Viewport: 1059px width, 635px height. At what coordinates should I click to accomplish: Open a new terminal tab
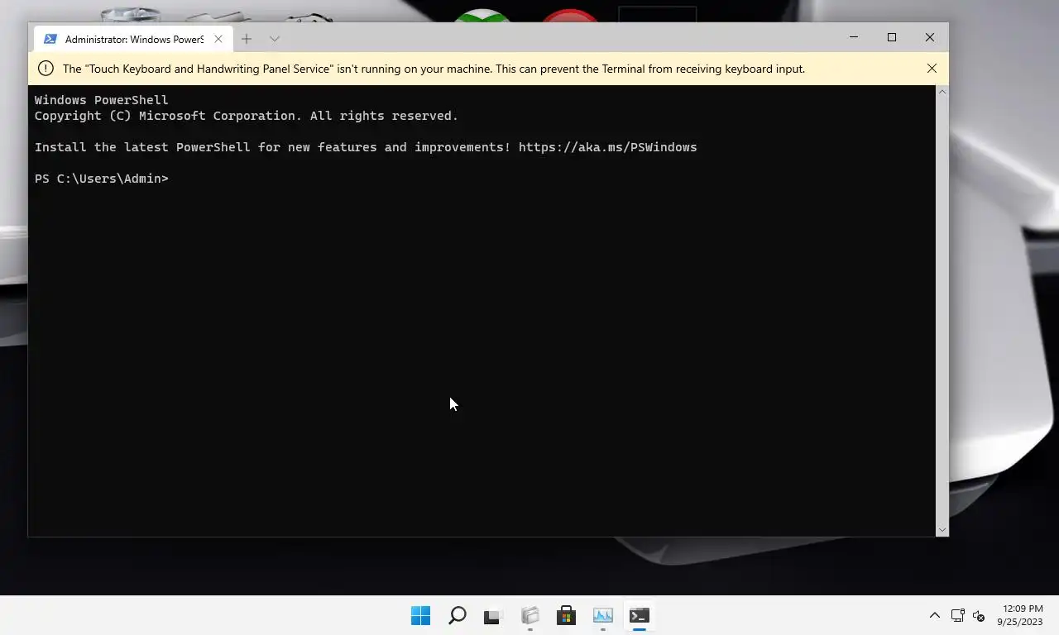coord(247,39)
